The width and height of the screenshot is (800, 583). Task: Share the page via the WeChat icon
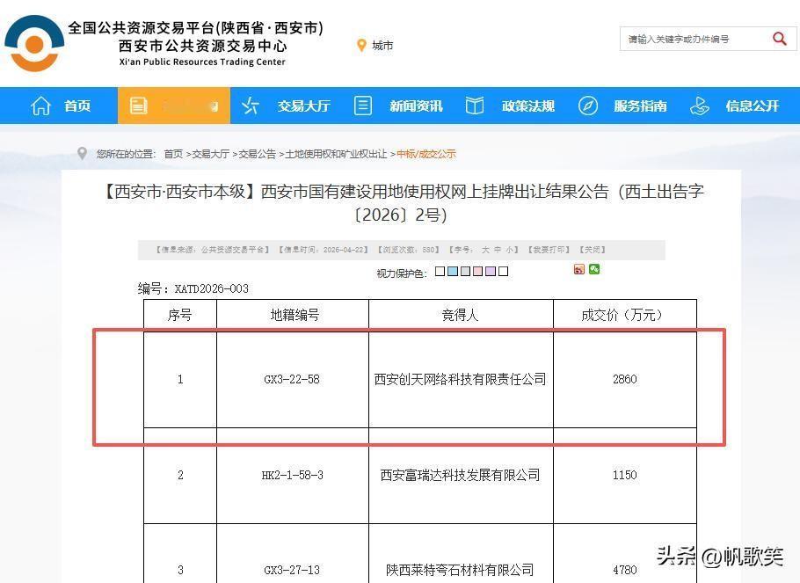pos(595,269)
